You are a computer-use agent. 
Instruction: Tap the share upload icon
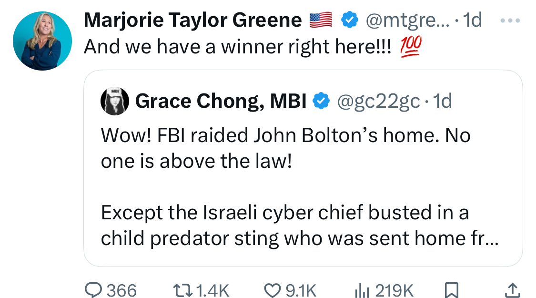coord(511,289)
